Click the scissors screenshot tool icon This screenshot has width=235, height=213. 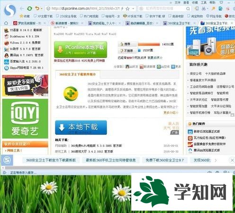tap(204, 9)
